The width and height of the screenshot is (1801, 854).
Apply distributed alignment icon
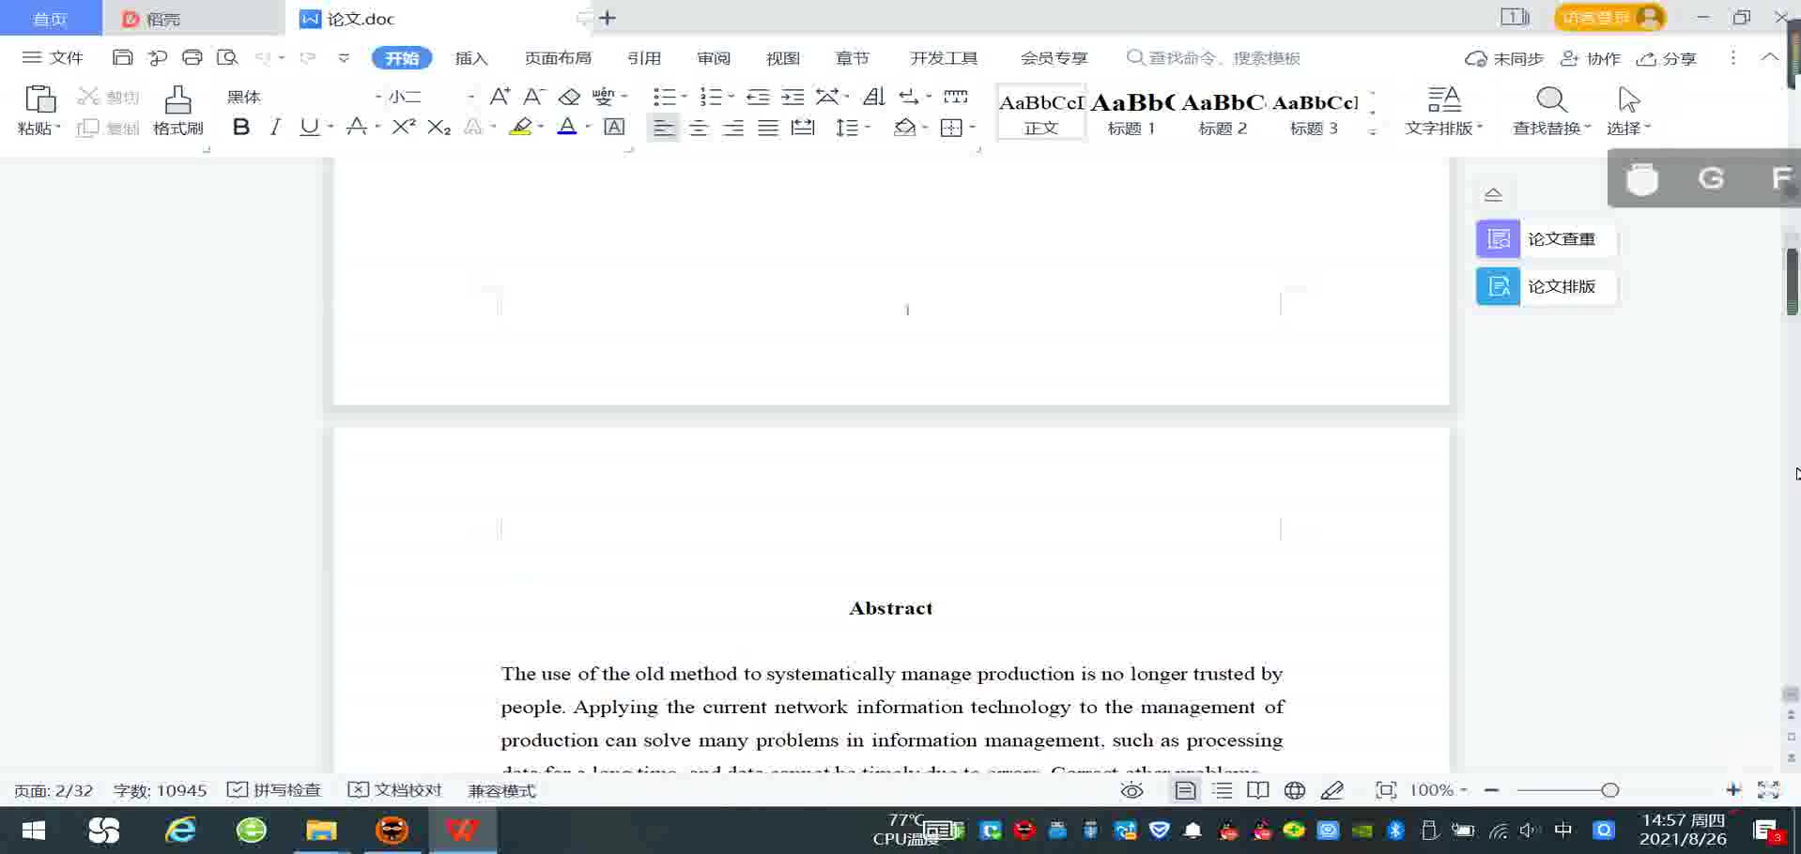tap(803, 127)
